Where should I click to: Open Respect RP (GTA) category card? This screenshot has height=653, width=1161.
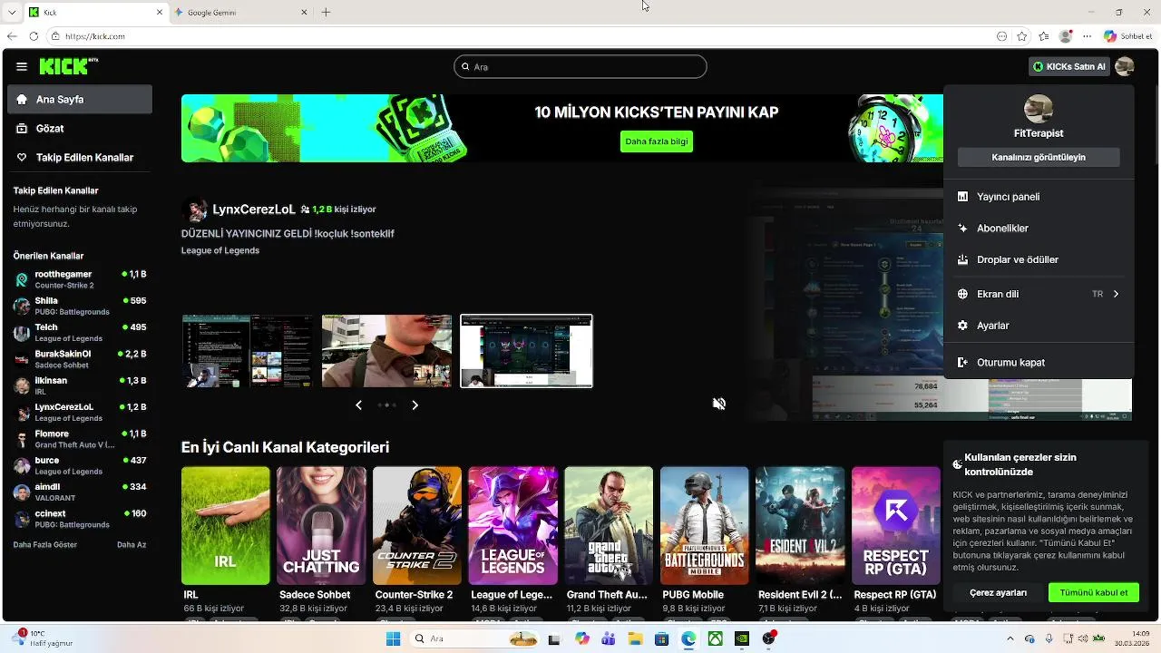pos(896,526)
